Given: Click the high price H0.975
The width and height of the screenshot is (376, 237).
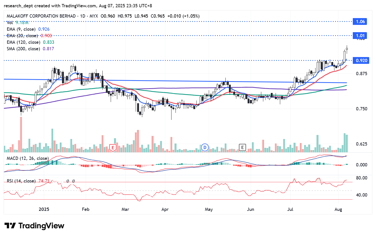Looking at the screenshot, I should [x=125, y=16].
